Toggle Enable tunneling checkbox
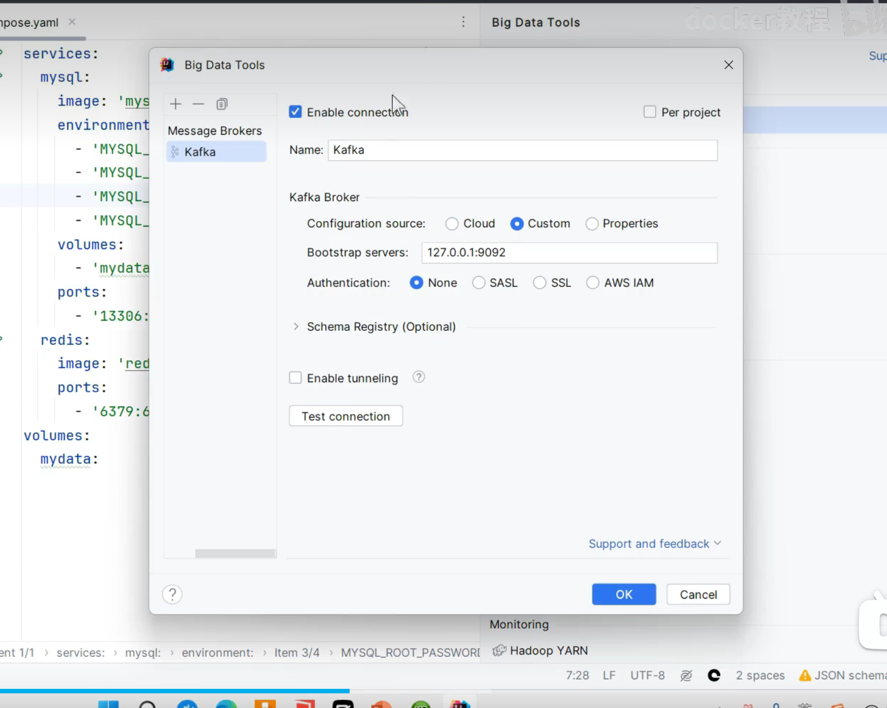Viewport: 887px width, 708px height. (295, 378)
